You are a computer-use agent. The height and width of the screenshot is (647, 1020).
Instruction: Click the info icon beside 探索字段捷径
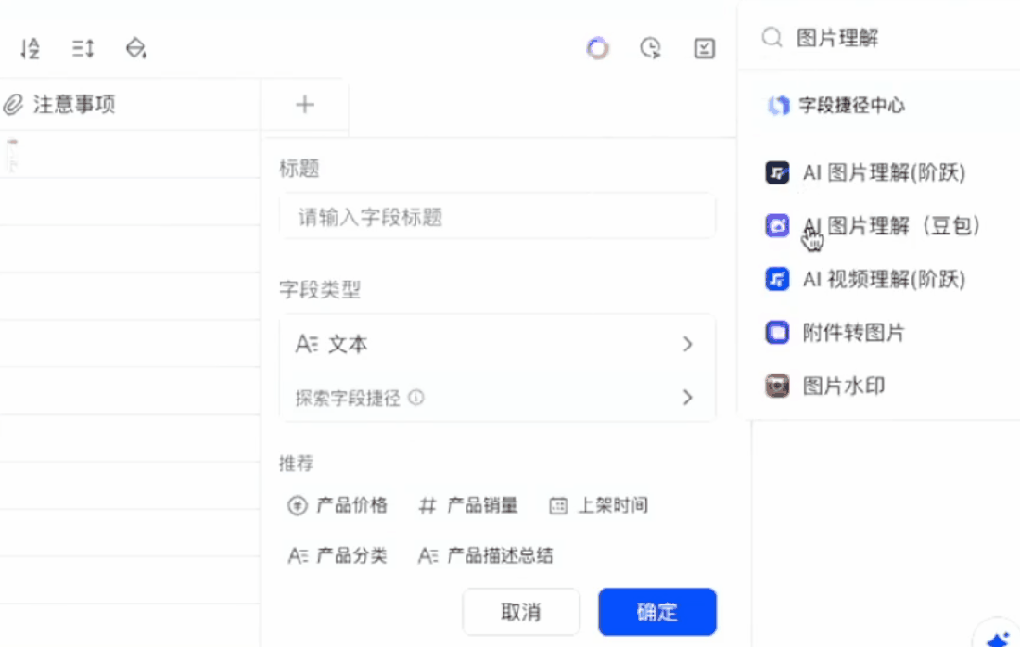pos(416,398)
